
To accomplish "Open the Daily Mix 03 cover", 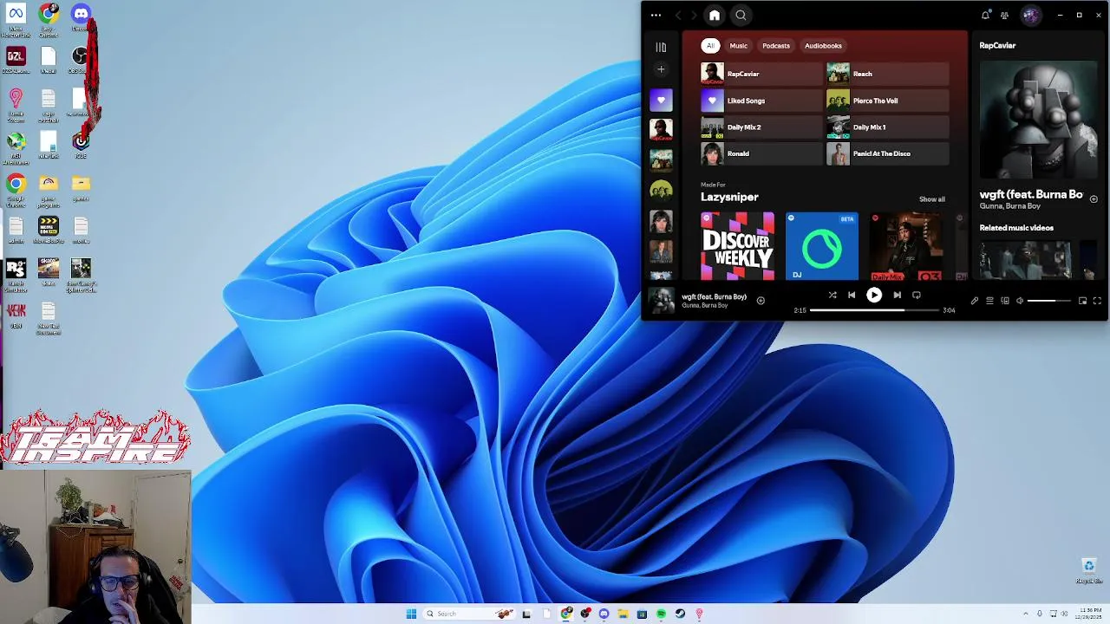I will pos(906,246).
